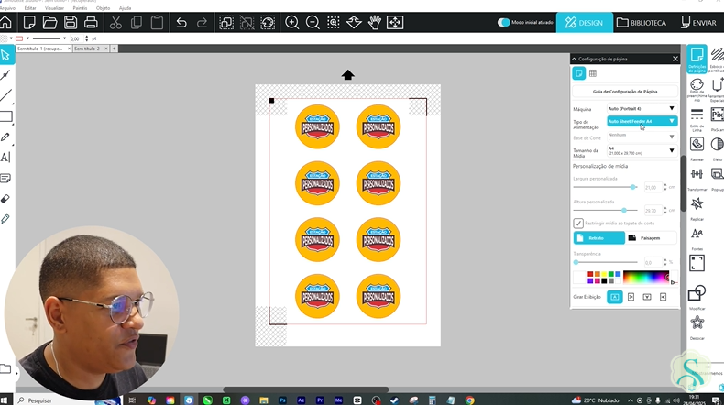Set display rotation to upright A

615,297
